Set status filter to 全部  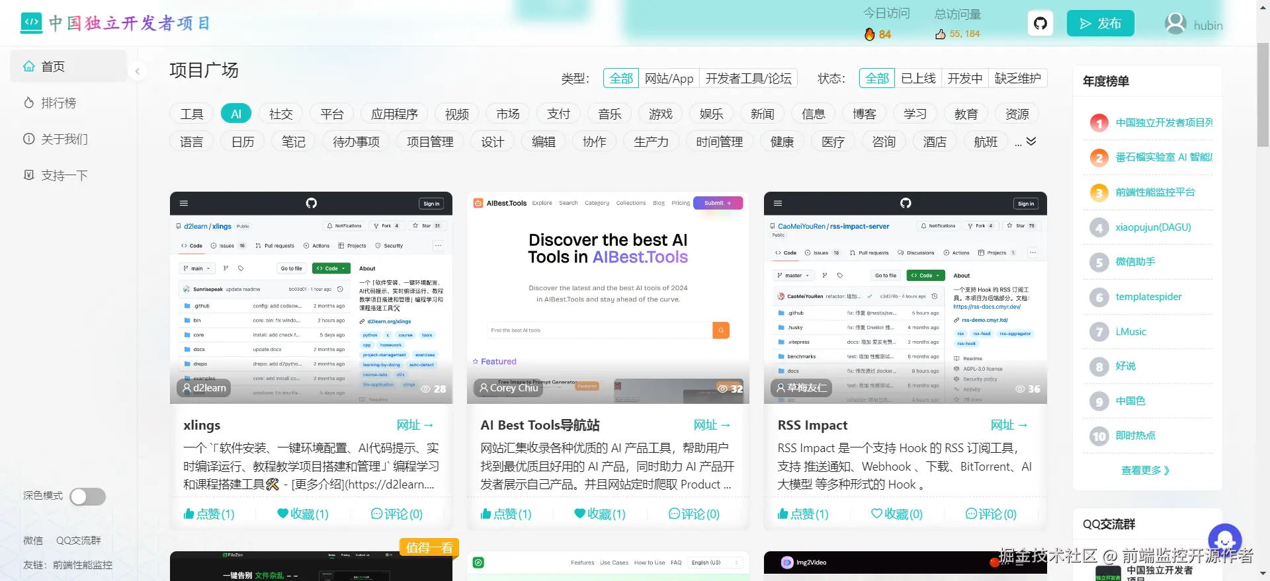877,79
